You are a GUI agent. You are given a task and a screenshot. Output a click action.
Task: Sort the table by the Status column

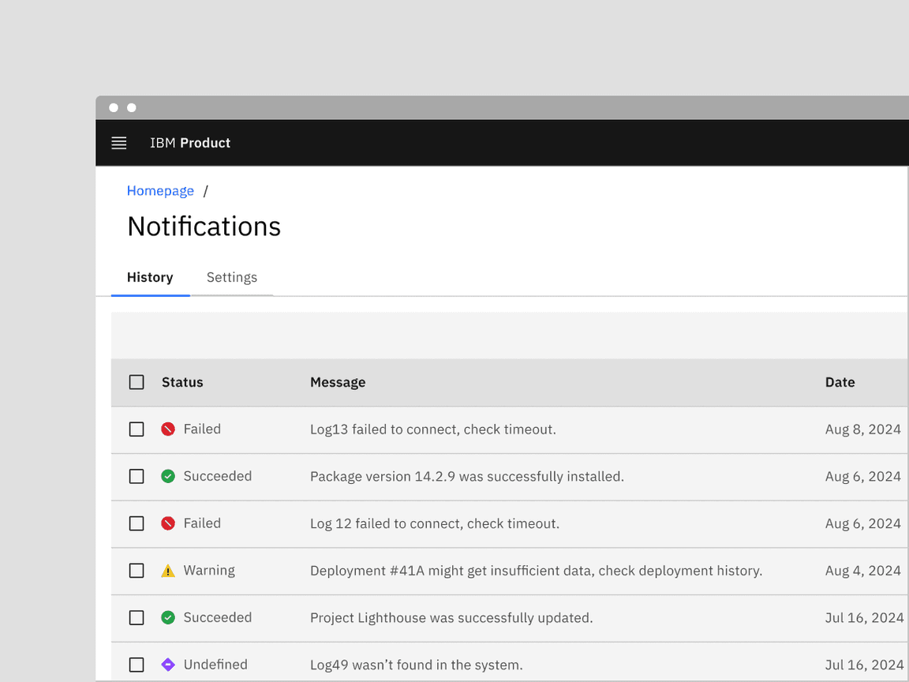pyautogui.click(x=182, y=382)
